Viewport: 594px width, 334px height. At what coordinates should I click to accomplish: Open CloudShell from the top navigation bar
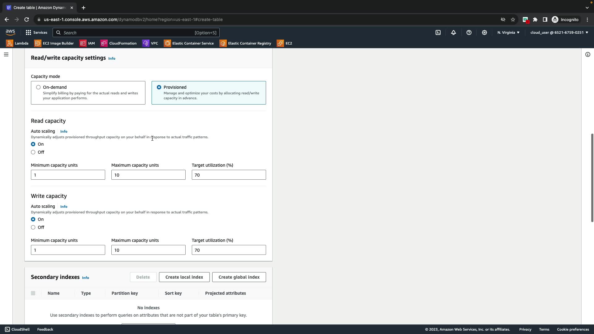[x=438, y=32]
